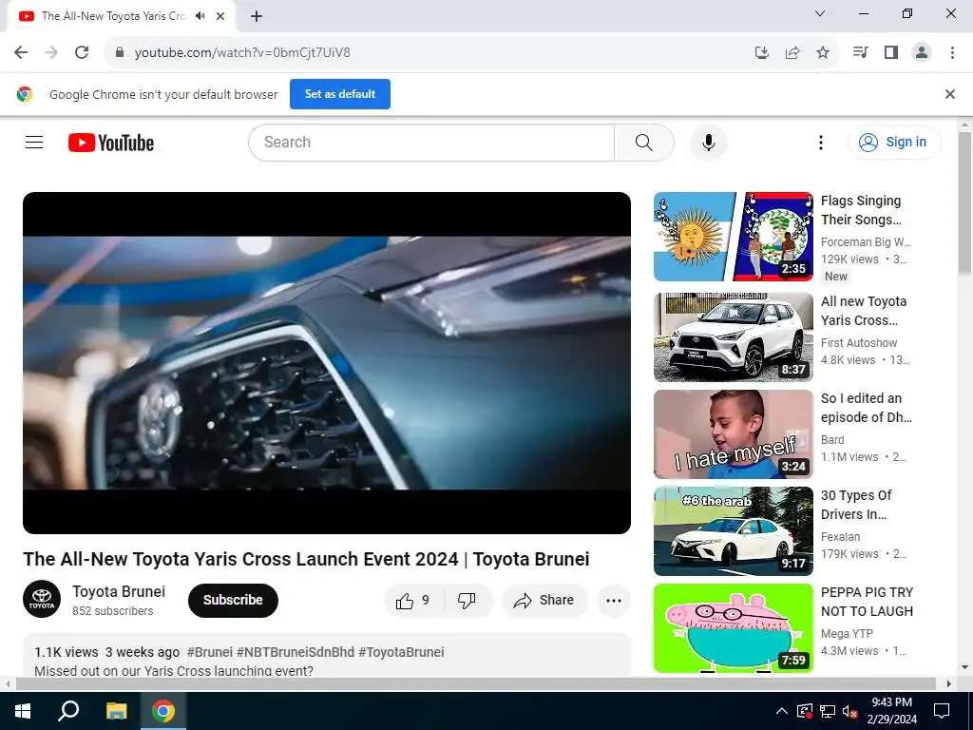Open File Explorer from taskbar
The height and width of the screenshot is (730, 973).
116,711
